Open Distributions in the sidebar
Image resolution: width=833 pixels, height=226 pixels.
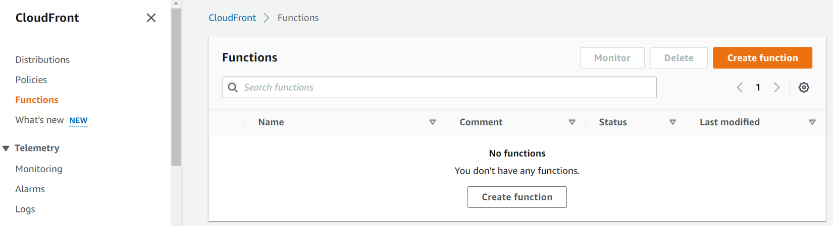42,59
